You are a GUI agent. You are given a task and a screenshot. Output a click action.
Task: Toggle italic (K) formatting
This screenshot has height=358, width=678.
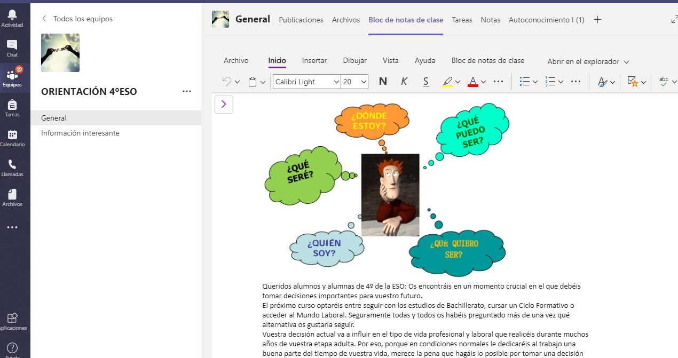point(404,82)
